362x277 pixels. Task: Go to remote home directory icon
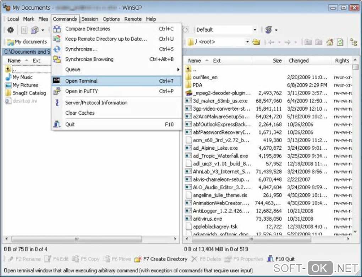(x=329, y=42)
